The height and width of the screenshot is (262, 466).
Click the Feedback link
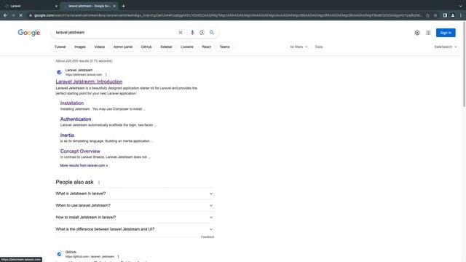coord(208,237)
